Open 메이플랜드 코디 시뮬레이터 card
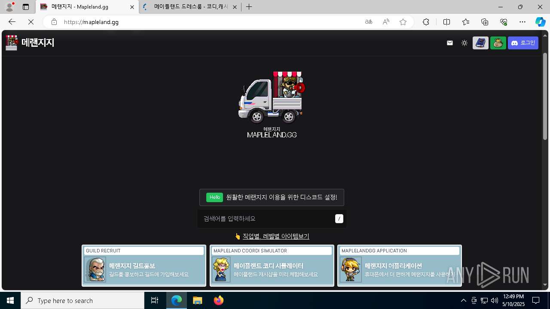Screen dimensions: 550x309 click(x=272, y=266)
